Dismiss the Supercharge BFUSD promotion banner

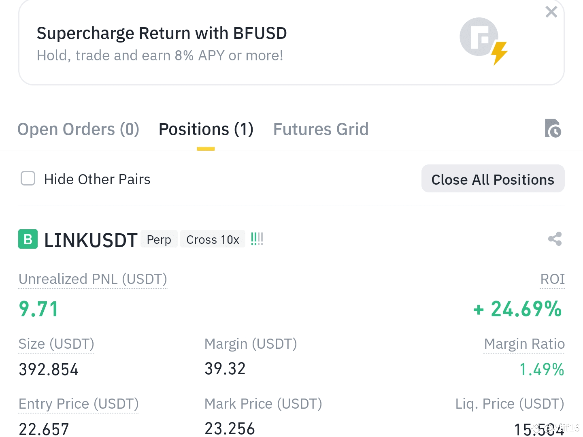[551, 12]
